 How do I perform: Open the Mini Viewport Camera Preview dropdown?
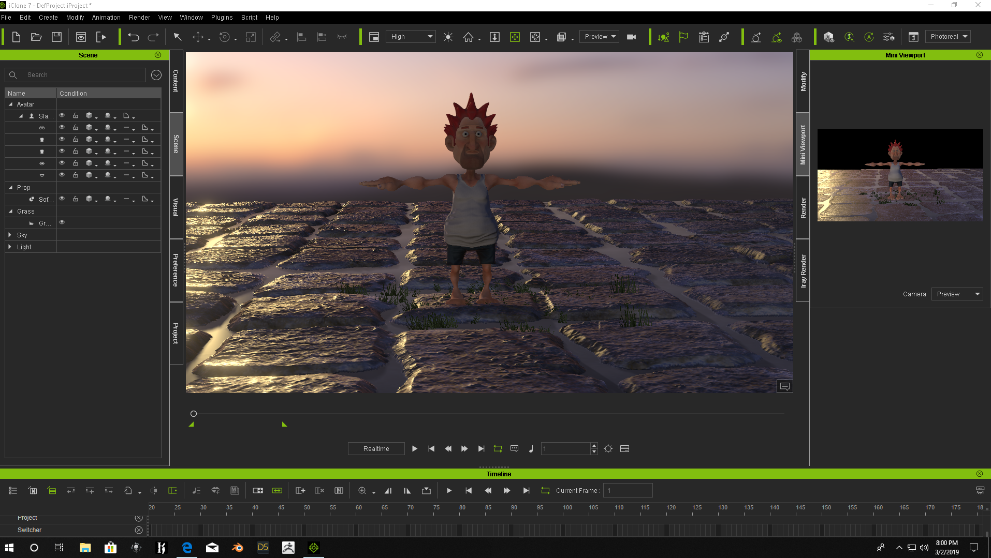tap(957, 294)
